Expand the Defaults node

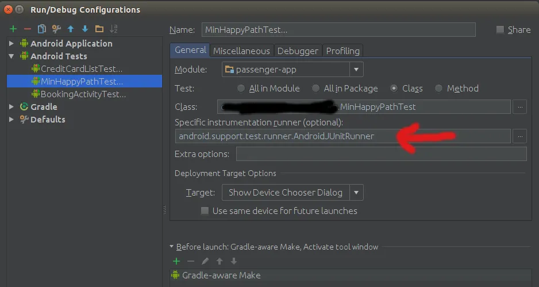coord(11,120)
